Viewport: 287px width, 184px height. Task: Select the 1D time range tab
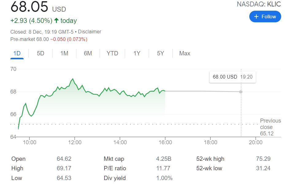[x=17, y=53]
